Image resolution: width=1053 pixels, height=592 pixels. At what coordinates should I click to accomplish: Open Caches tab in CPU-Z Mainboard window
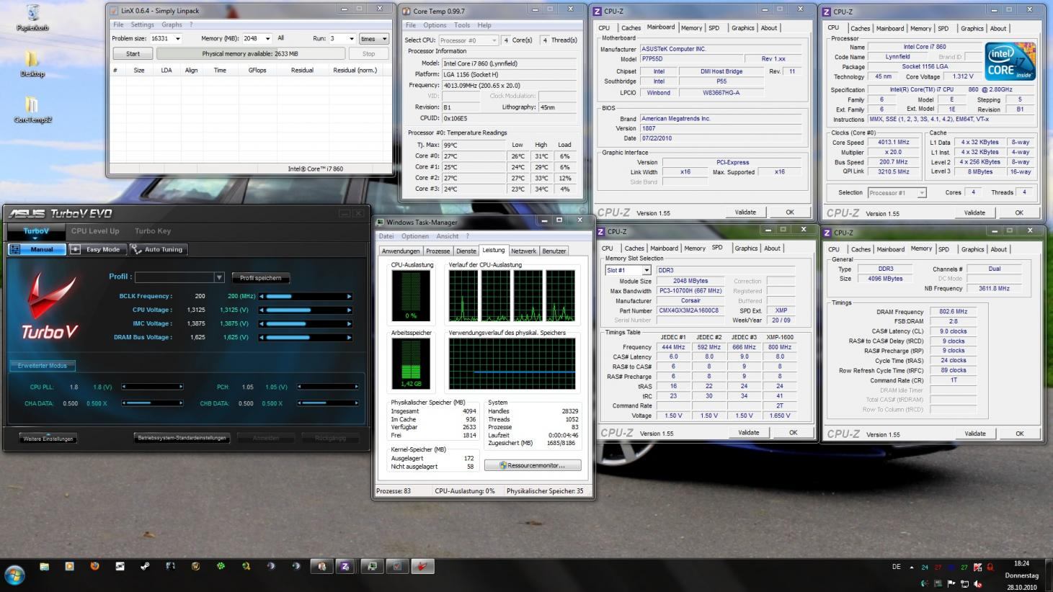(x=631, y=28)
